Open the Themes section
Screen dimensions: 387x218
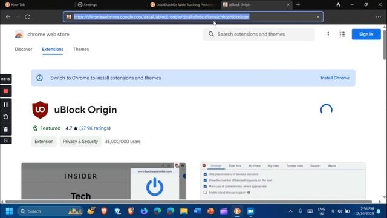click(x=81, y=49)
